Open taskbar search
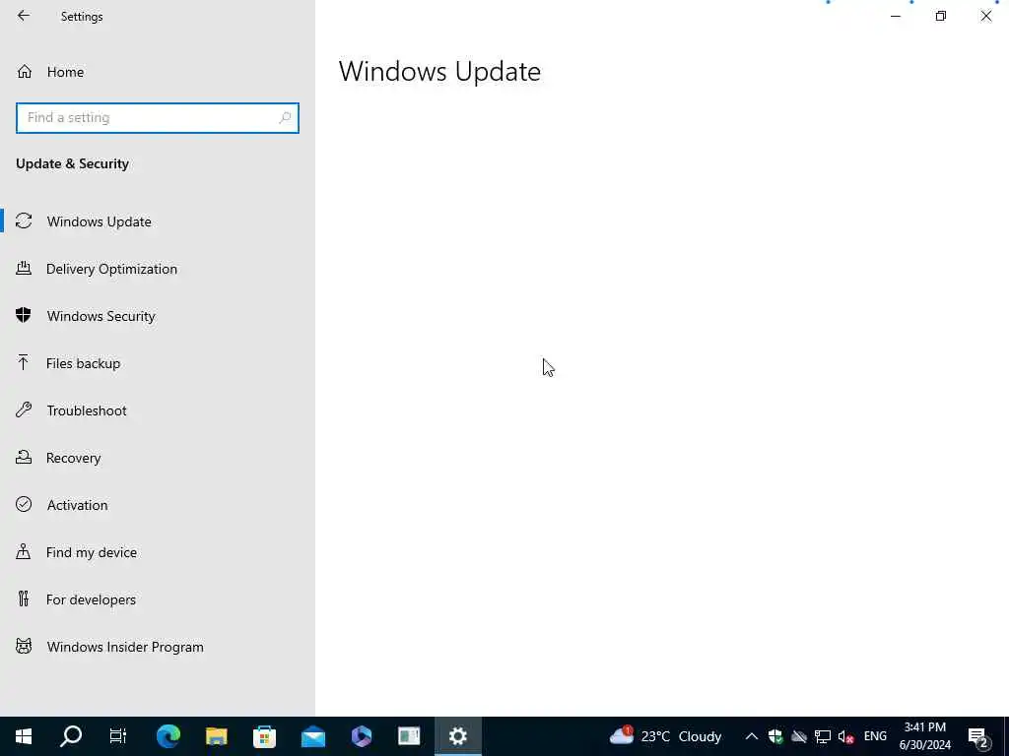1009x756 pixels. 71,736
